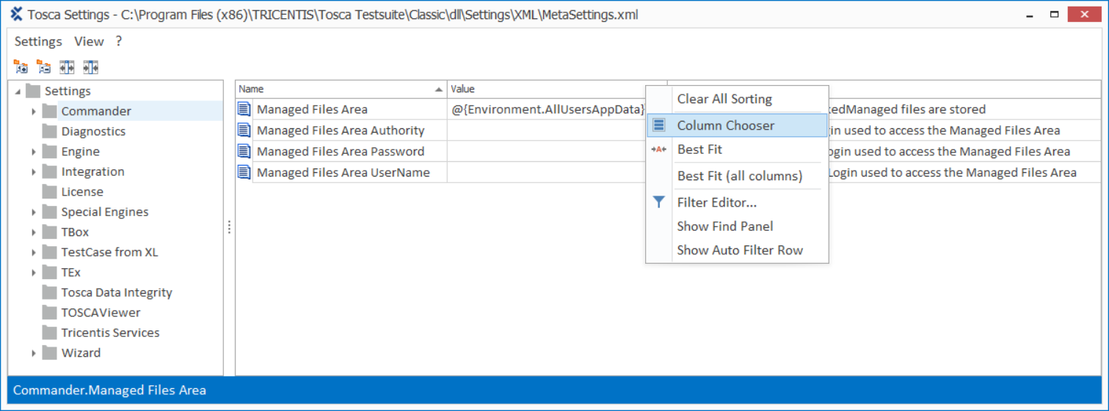The height and width of the screenshot is (411, 1109).
Task: Click the Managed Files Area value cell
Action: (547, 110)
